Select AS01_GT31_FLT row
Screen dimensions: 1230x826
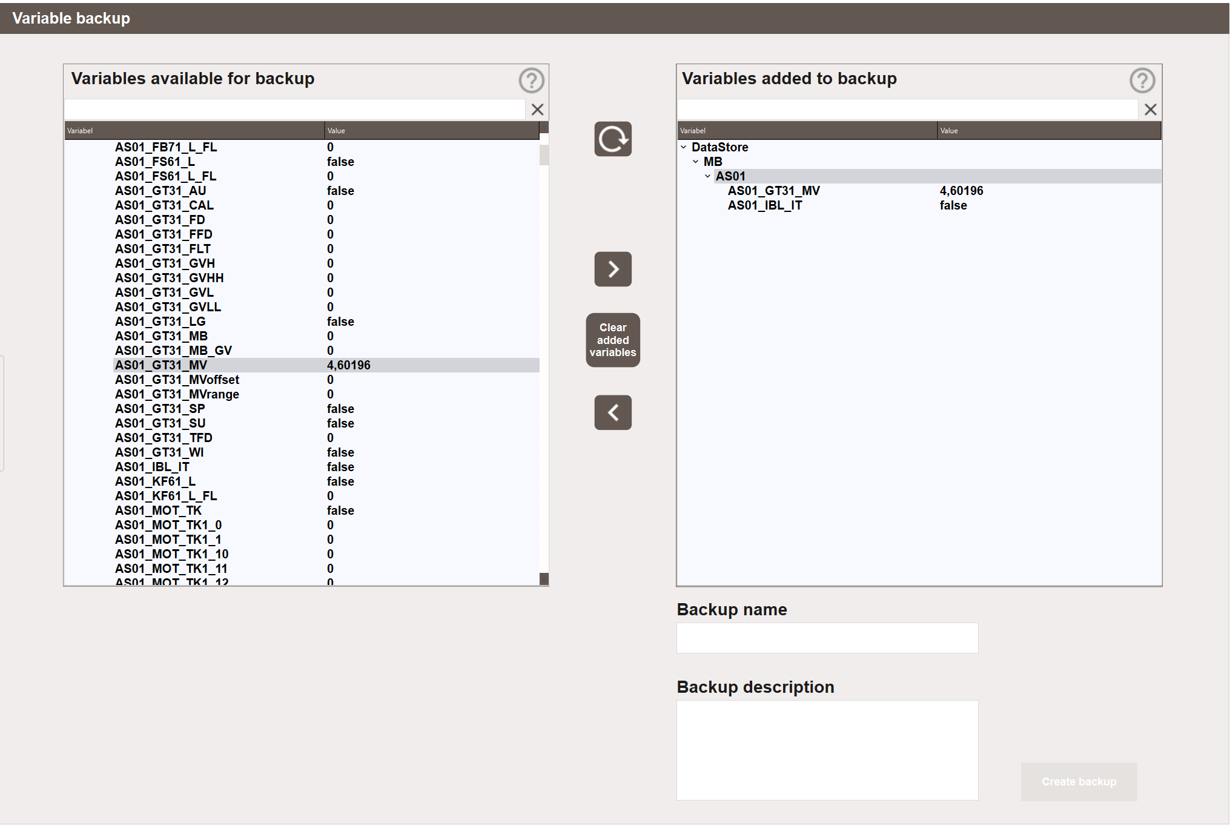tap(326, 249)
